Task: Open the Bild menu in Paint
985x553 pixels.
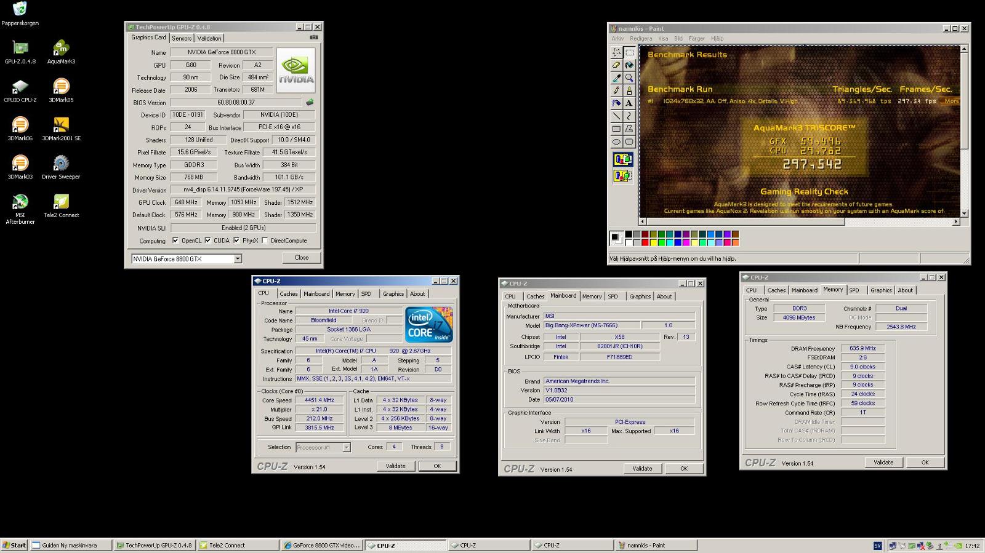Action: [x=678, y=38]
